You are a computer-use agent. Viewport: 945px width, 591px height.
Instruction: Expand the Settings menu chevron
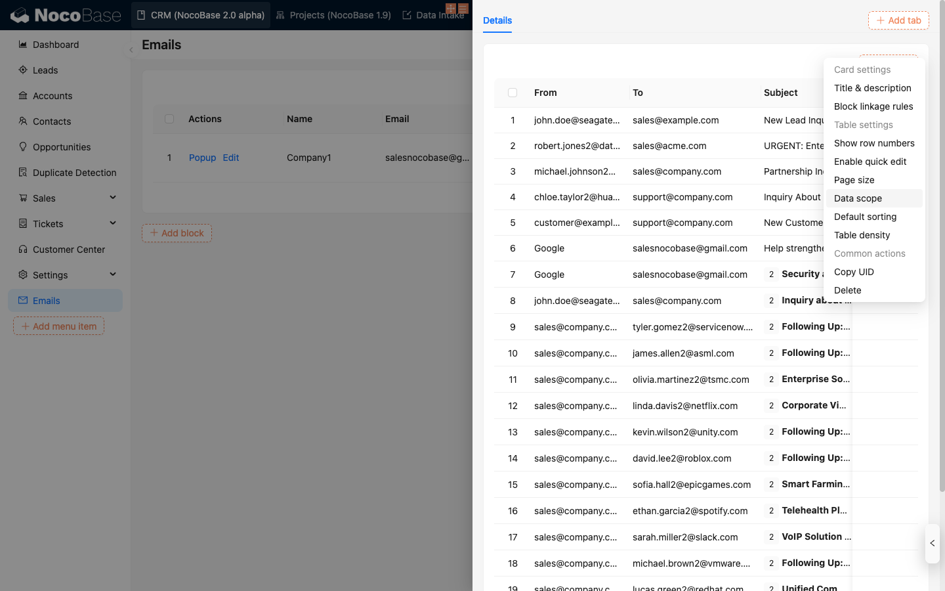113,274
